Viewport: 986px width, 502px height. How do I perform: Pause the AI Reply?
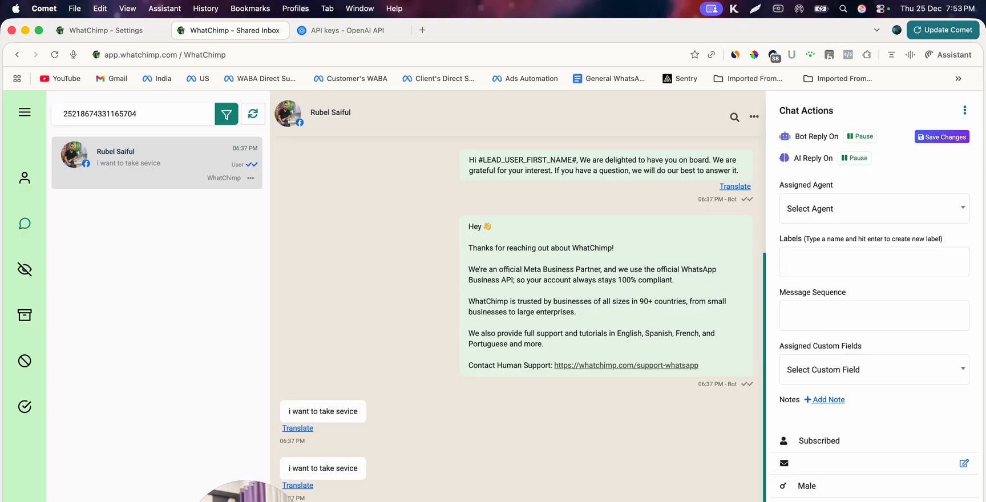pyautogui.click(x=854, y=158)
